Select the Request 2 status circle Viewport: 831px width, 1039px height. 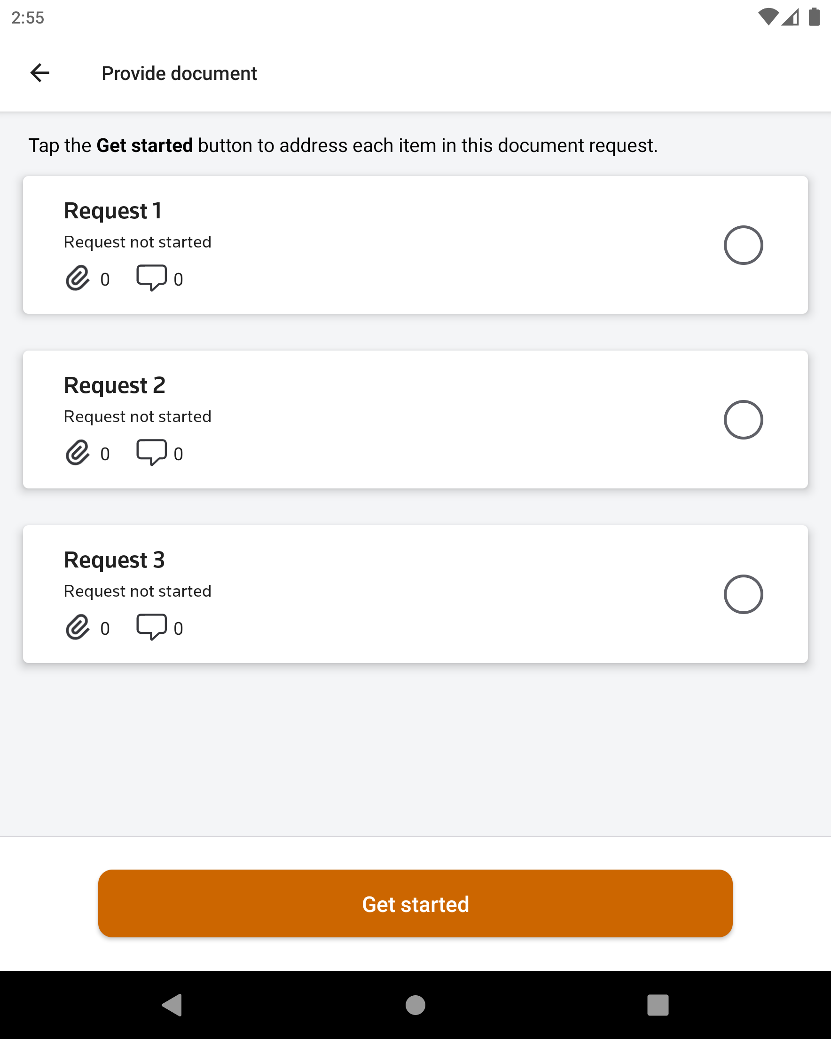point(743,420)
